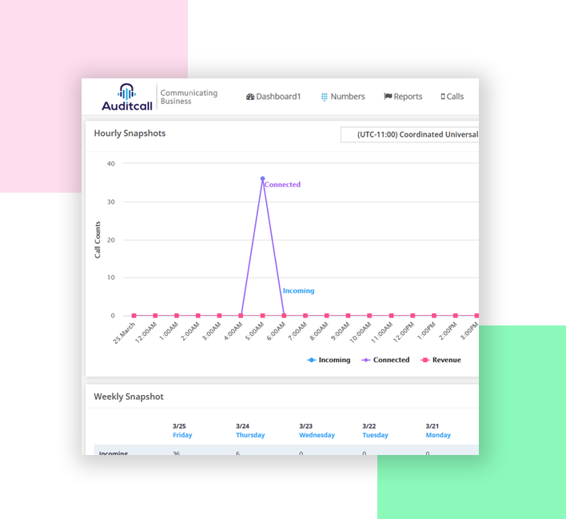Click the Auditcall headphone logo
Viewport: 566px width, 519px height.
pos(126,97)
